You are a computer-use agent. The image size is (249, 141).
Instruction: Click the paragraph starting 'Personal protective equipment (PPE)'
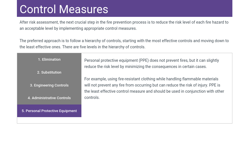click(152, 63)
